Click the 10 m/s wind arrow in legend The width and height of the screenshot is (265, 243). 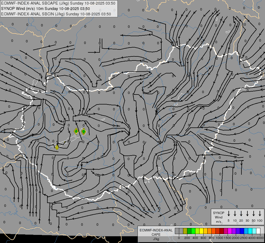pyautogui.click(x=235, y=214)
